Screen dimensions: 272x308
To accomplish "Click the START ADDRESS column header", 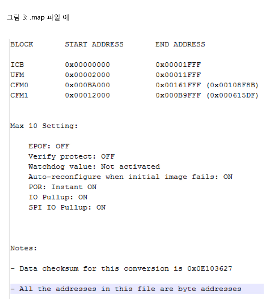I will click(94, 44).
